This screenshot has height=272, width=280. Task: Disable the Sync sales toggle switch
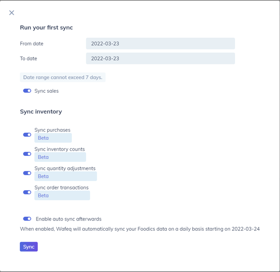27,91
